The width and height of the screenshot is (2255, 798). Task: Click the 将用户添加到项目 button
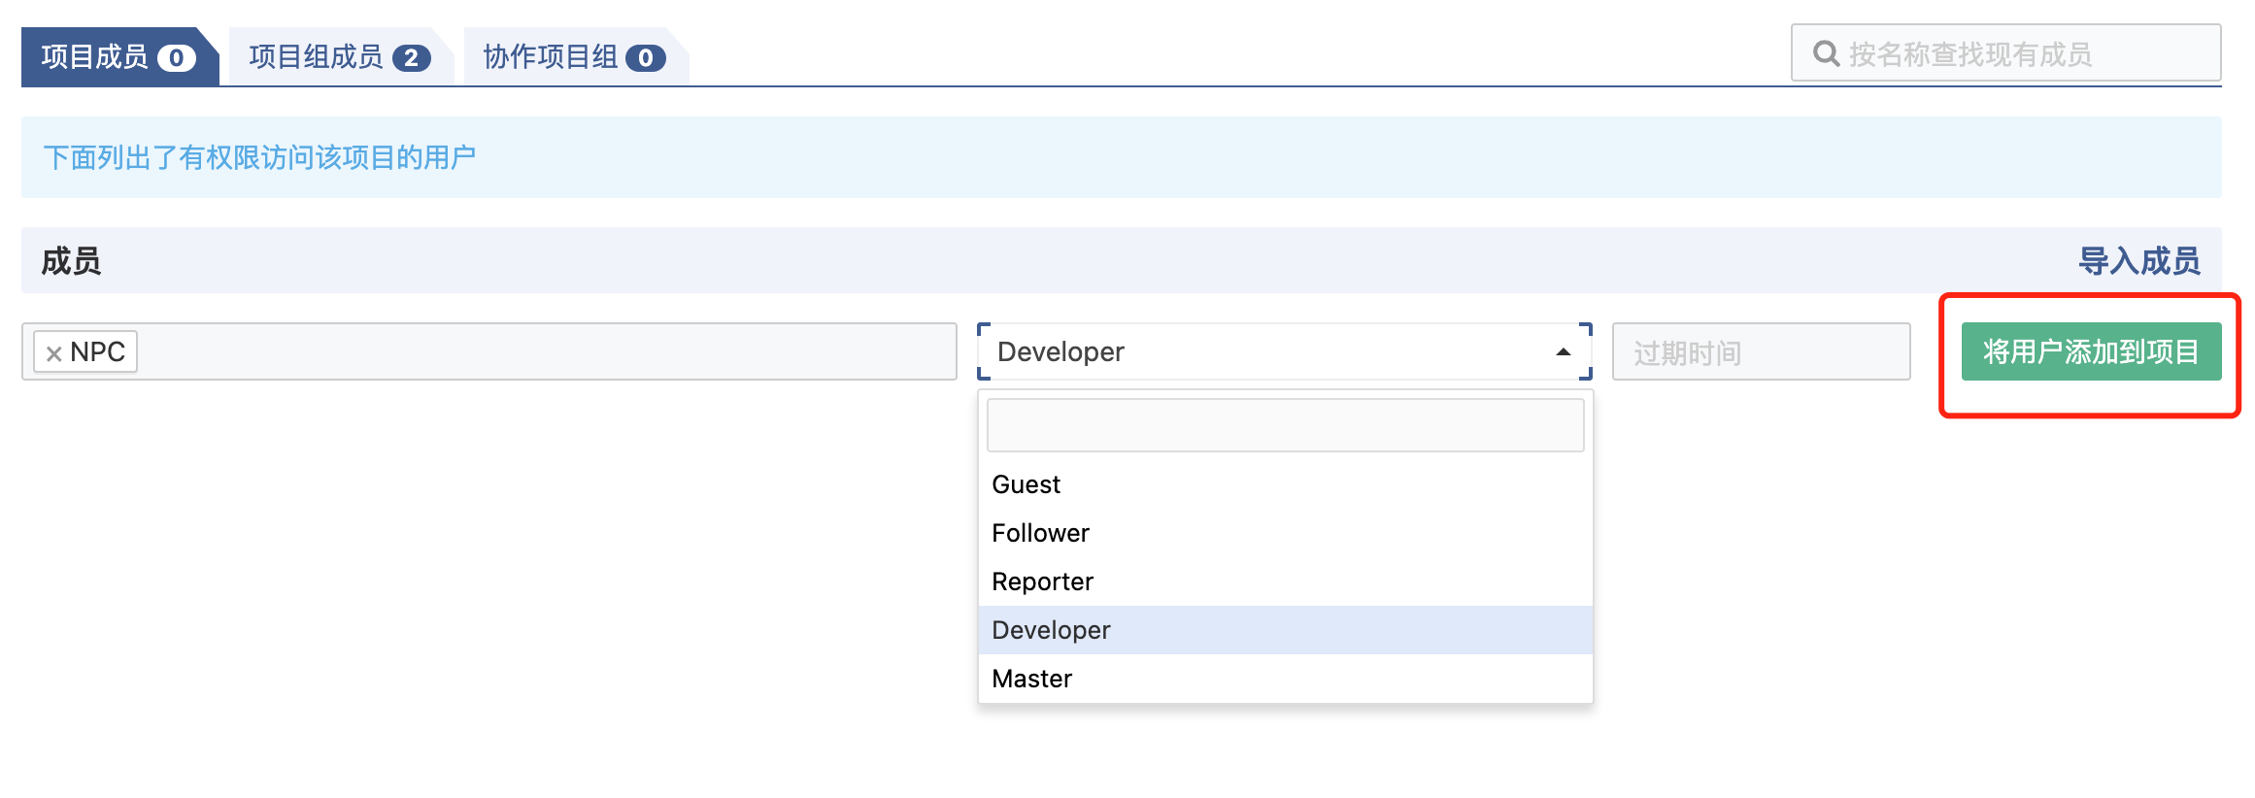2090,351
